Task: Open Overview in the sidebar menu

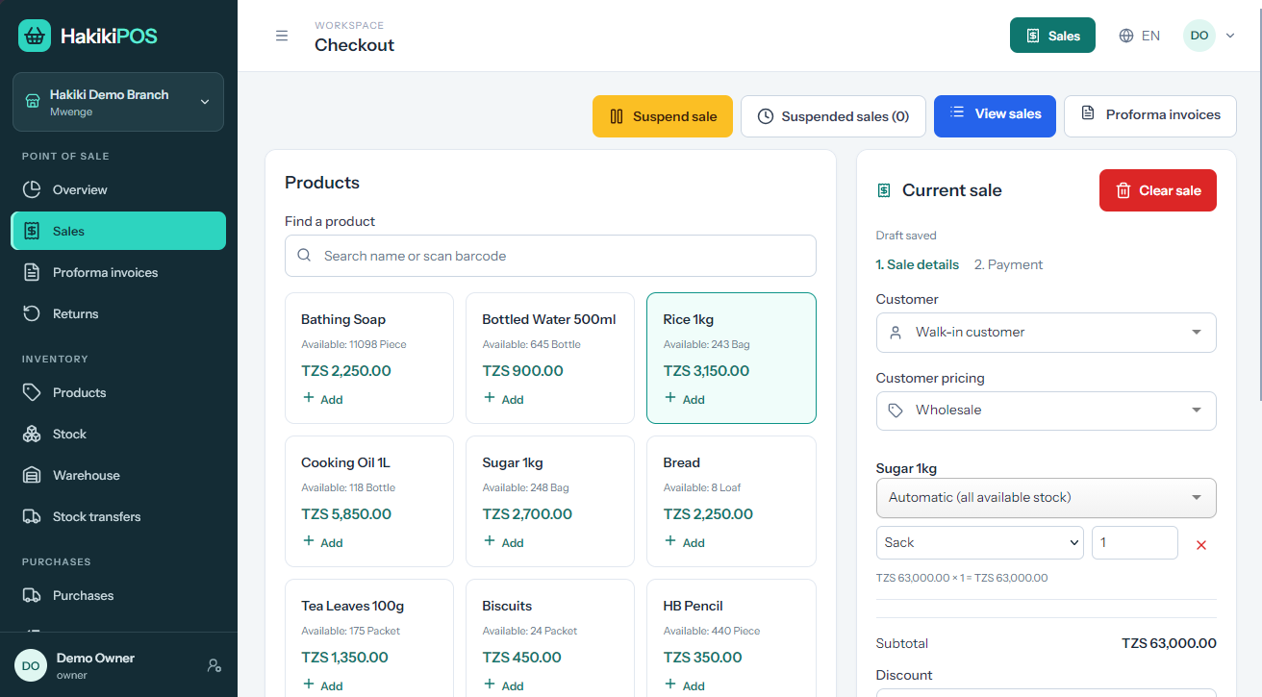Action: coord(118,189)
